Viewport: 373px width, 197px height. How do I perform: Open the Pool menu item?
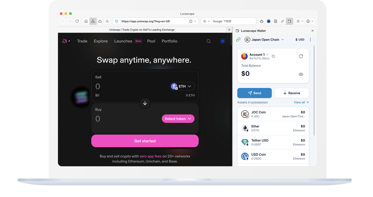tap(151, 41)
